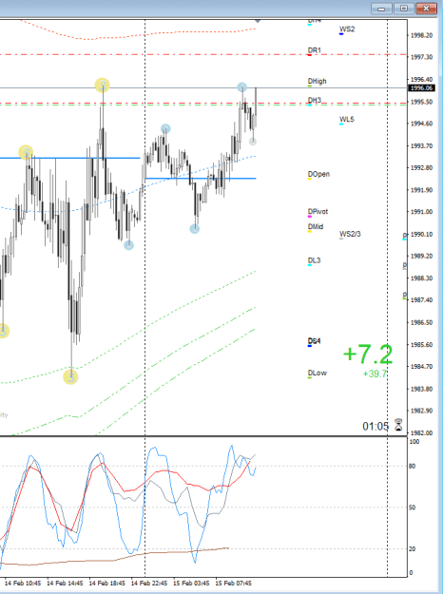Click the 1991.00 price axis value

click(421, 212)
